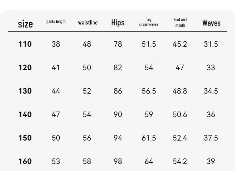
Task: Select the 45.2 foot and mouth value
Action: point(180,44)
